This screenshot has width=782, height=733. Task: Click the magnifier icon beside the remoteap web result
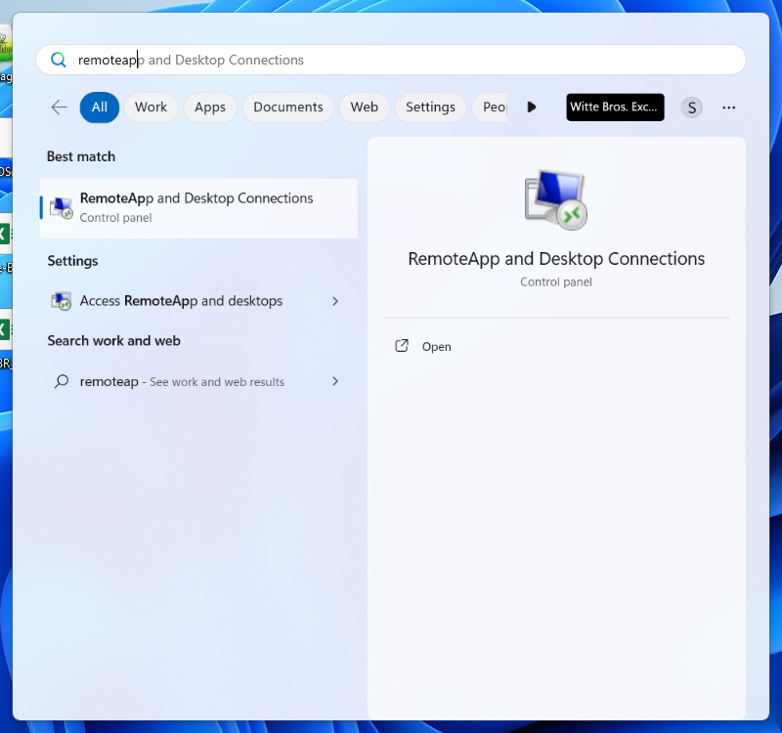62,381
